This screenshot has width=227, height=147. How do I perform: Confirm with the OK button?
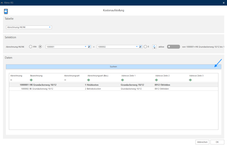(x=217, y=142)
